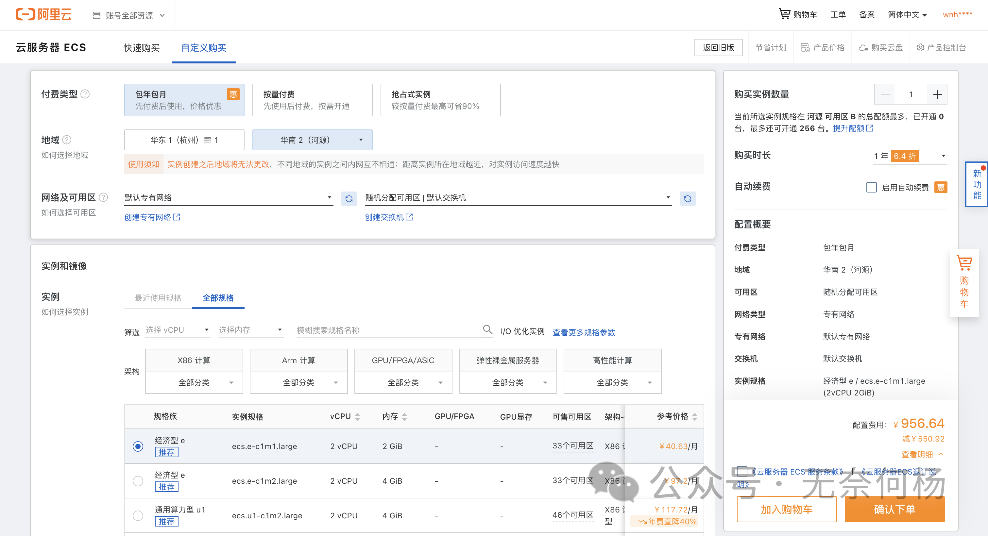Screen dimensions: 988x536
Task: Open the 随机分配可用区 switch dropdown
Action: tap(518, 198)
